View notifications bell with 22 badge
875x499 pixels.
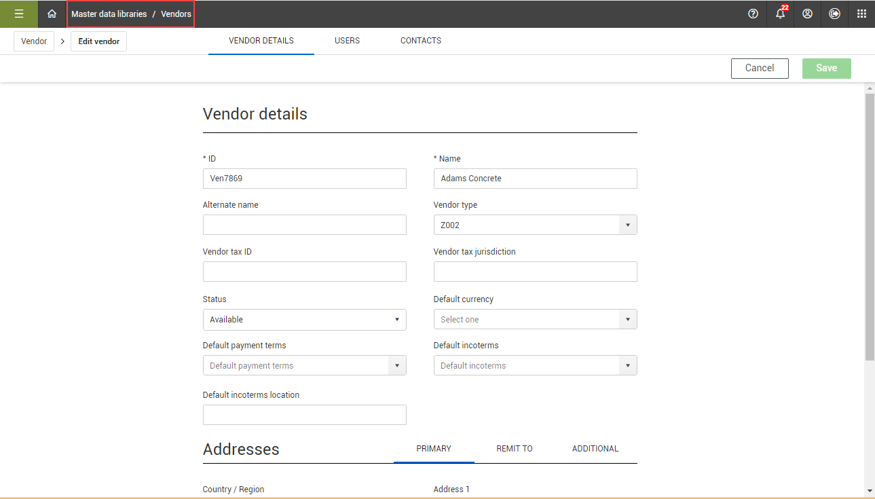781,14
